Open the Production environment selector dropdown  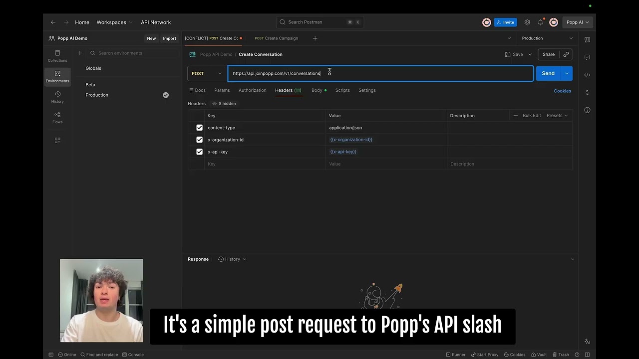click(547, 38)
